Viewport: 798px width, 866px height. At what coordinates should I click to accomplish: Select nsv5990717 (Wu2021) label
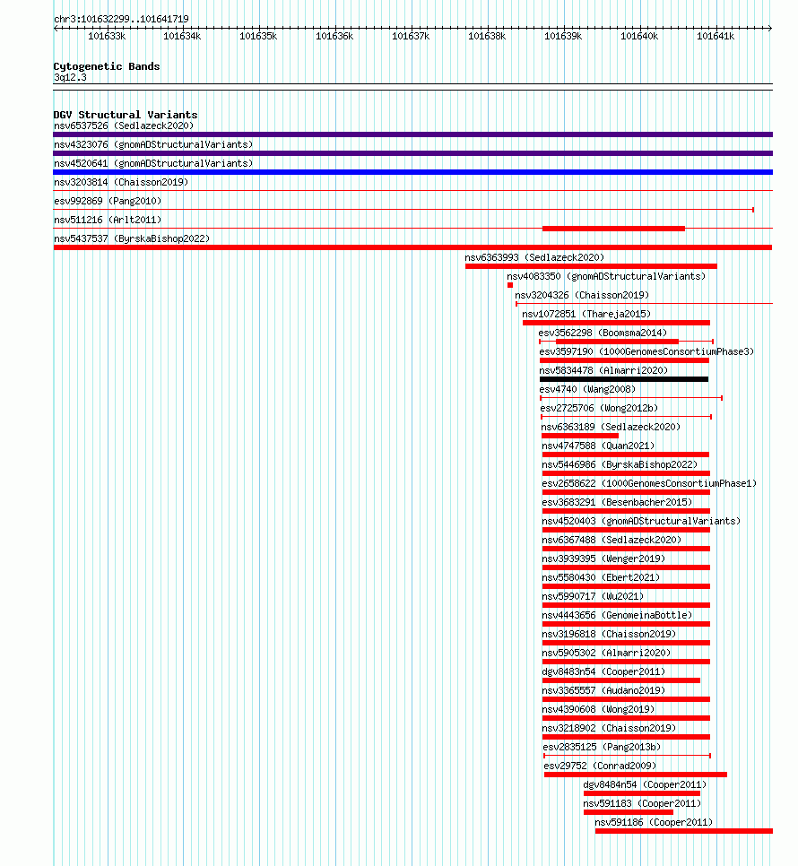click(593, 595)
